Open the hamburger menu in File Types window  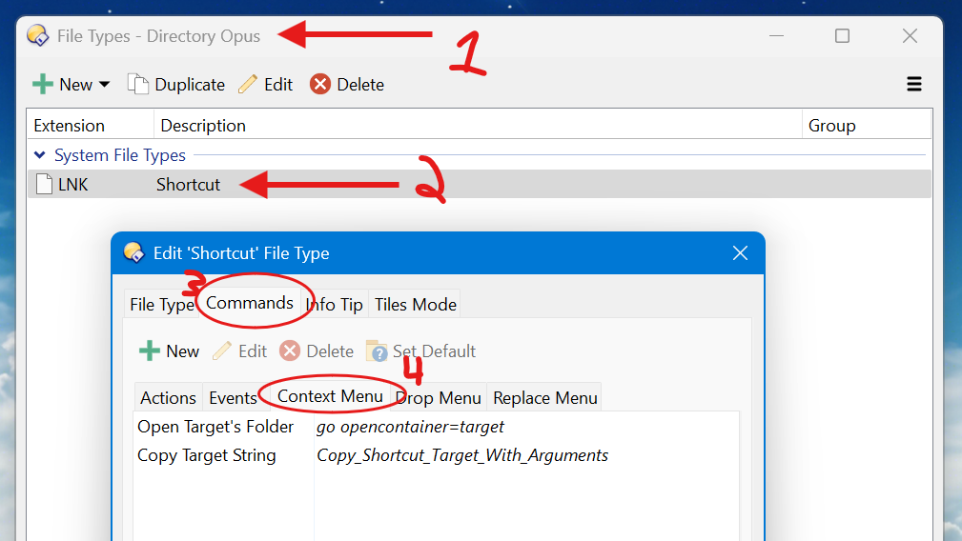pyautogui.click(x=913, y=84)
